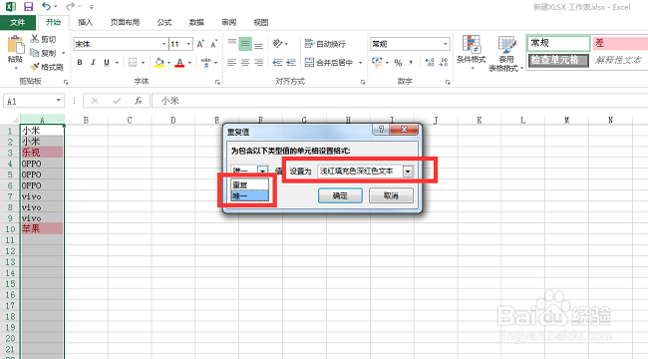
Task: Insert function with fx icon
Action: tap(139, 101)
